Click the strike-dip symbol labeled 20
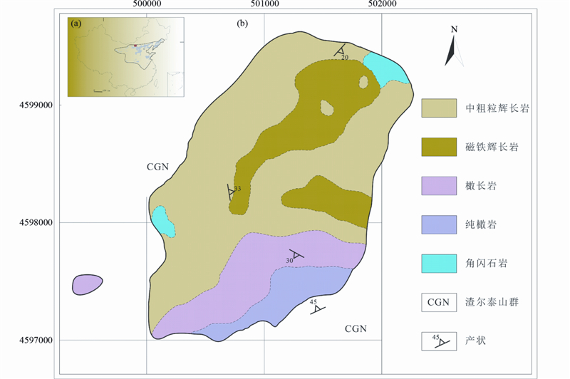The width and height of the screenshot is (570, 379). pos(341,51)
